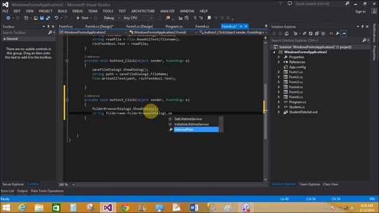This screenshot has height=213, width=379.
Task: Expand the References node
Action: point(279,62)
